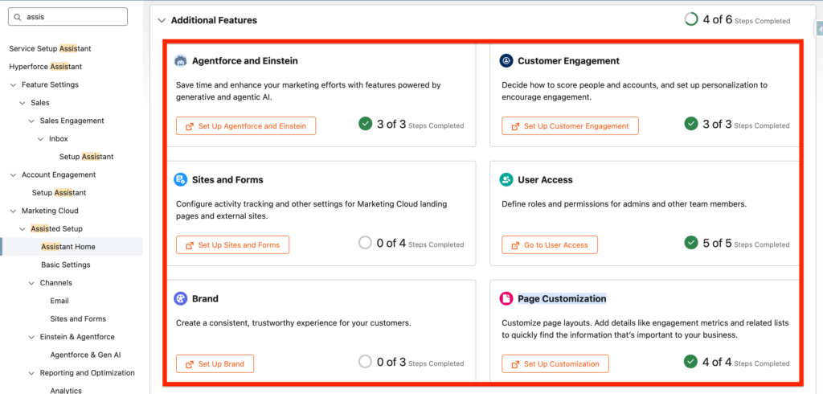The width and height of the screenshot is (823, 394).
Task: Click the search magnifier icon in Quick Find
Action: coord(18,17)
